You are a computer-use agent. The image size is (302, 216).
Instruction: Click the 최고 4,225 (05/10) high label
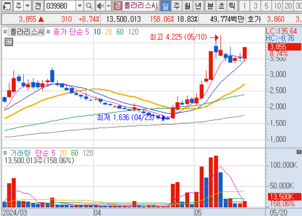178,37
